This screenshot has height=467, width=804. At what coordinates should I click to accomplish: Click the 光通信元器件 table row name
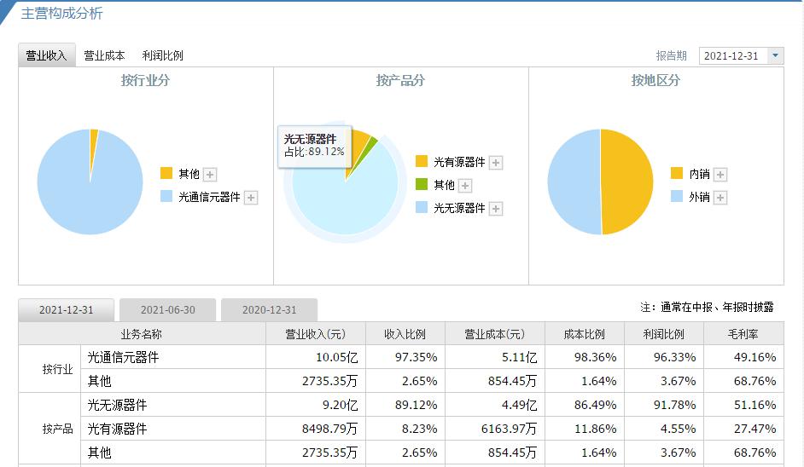(x=123, y=357)
